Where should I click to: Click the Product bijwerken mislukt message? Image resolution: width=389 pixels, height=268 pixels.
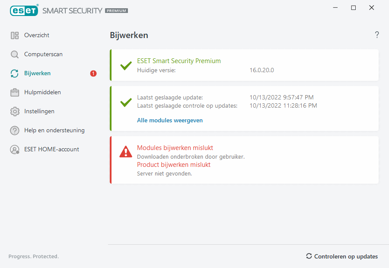click(174, 165)
